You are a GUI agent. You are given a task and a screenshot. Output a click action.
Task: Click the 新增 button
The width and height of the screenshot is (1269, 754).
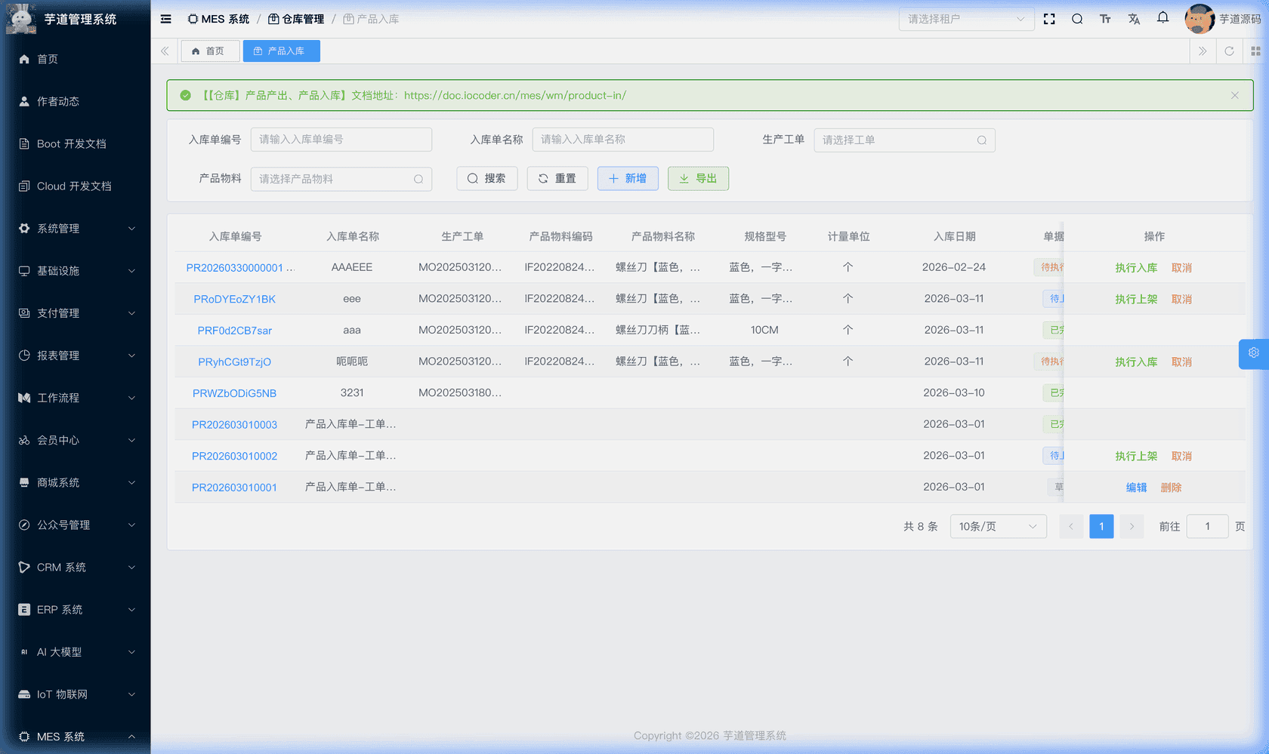coord(627,178)
